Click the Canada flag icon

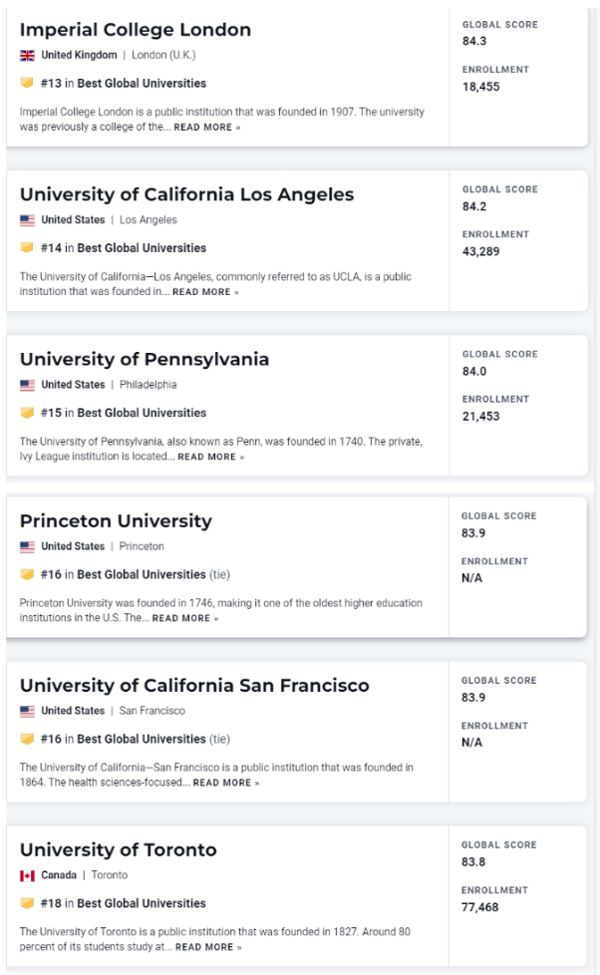[x=27, y=875]
